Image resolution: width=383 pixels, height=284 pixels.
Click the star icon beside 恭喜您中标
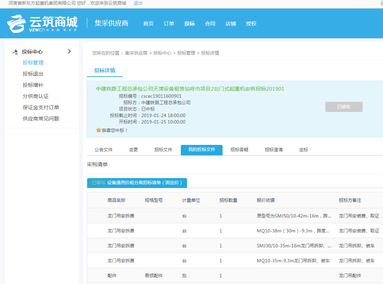point(98,130)
